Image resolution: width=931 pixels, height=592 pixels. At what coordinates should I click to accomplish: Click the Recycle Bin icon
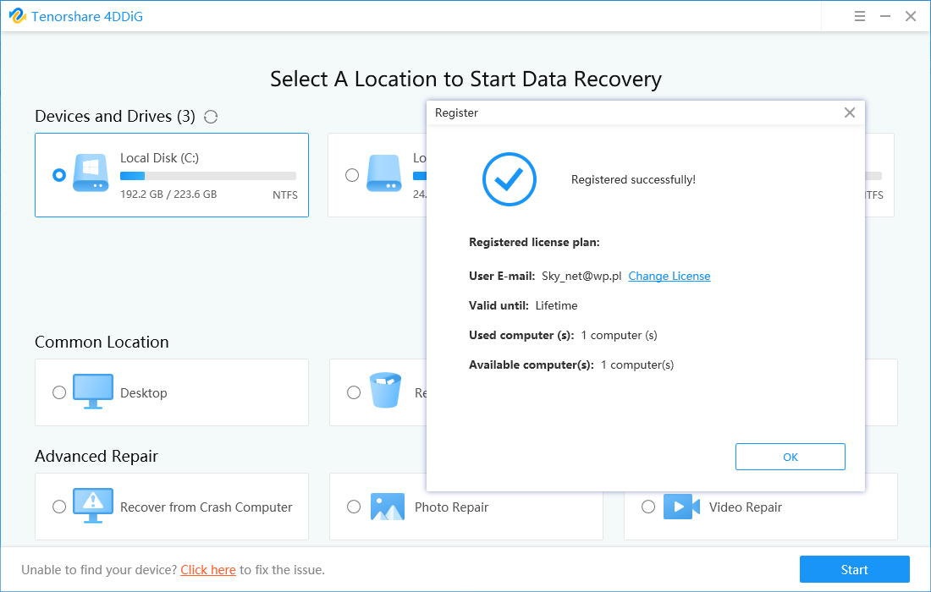[x=385, y=390]
